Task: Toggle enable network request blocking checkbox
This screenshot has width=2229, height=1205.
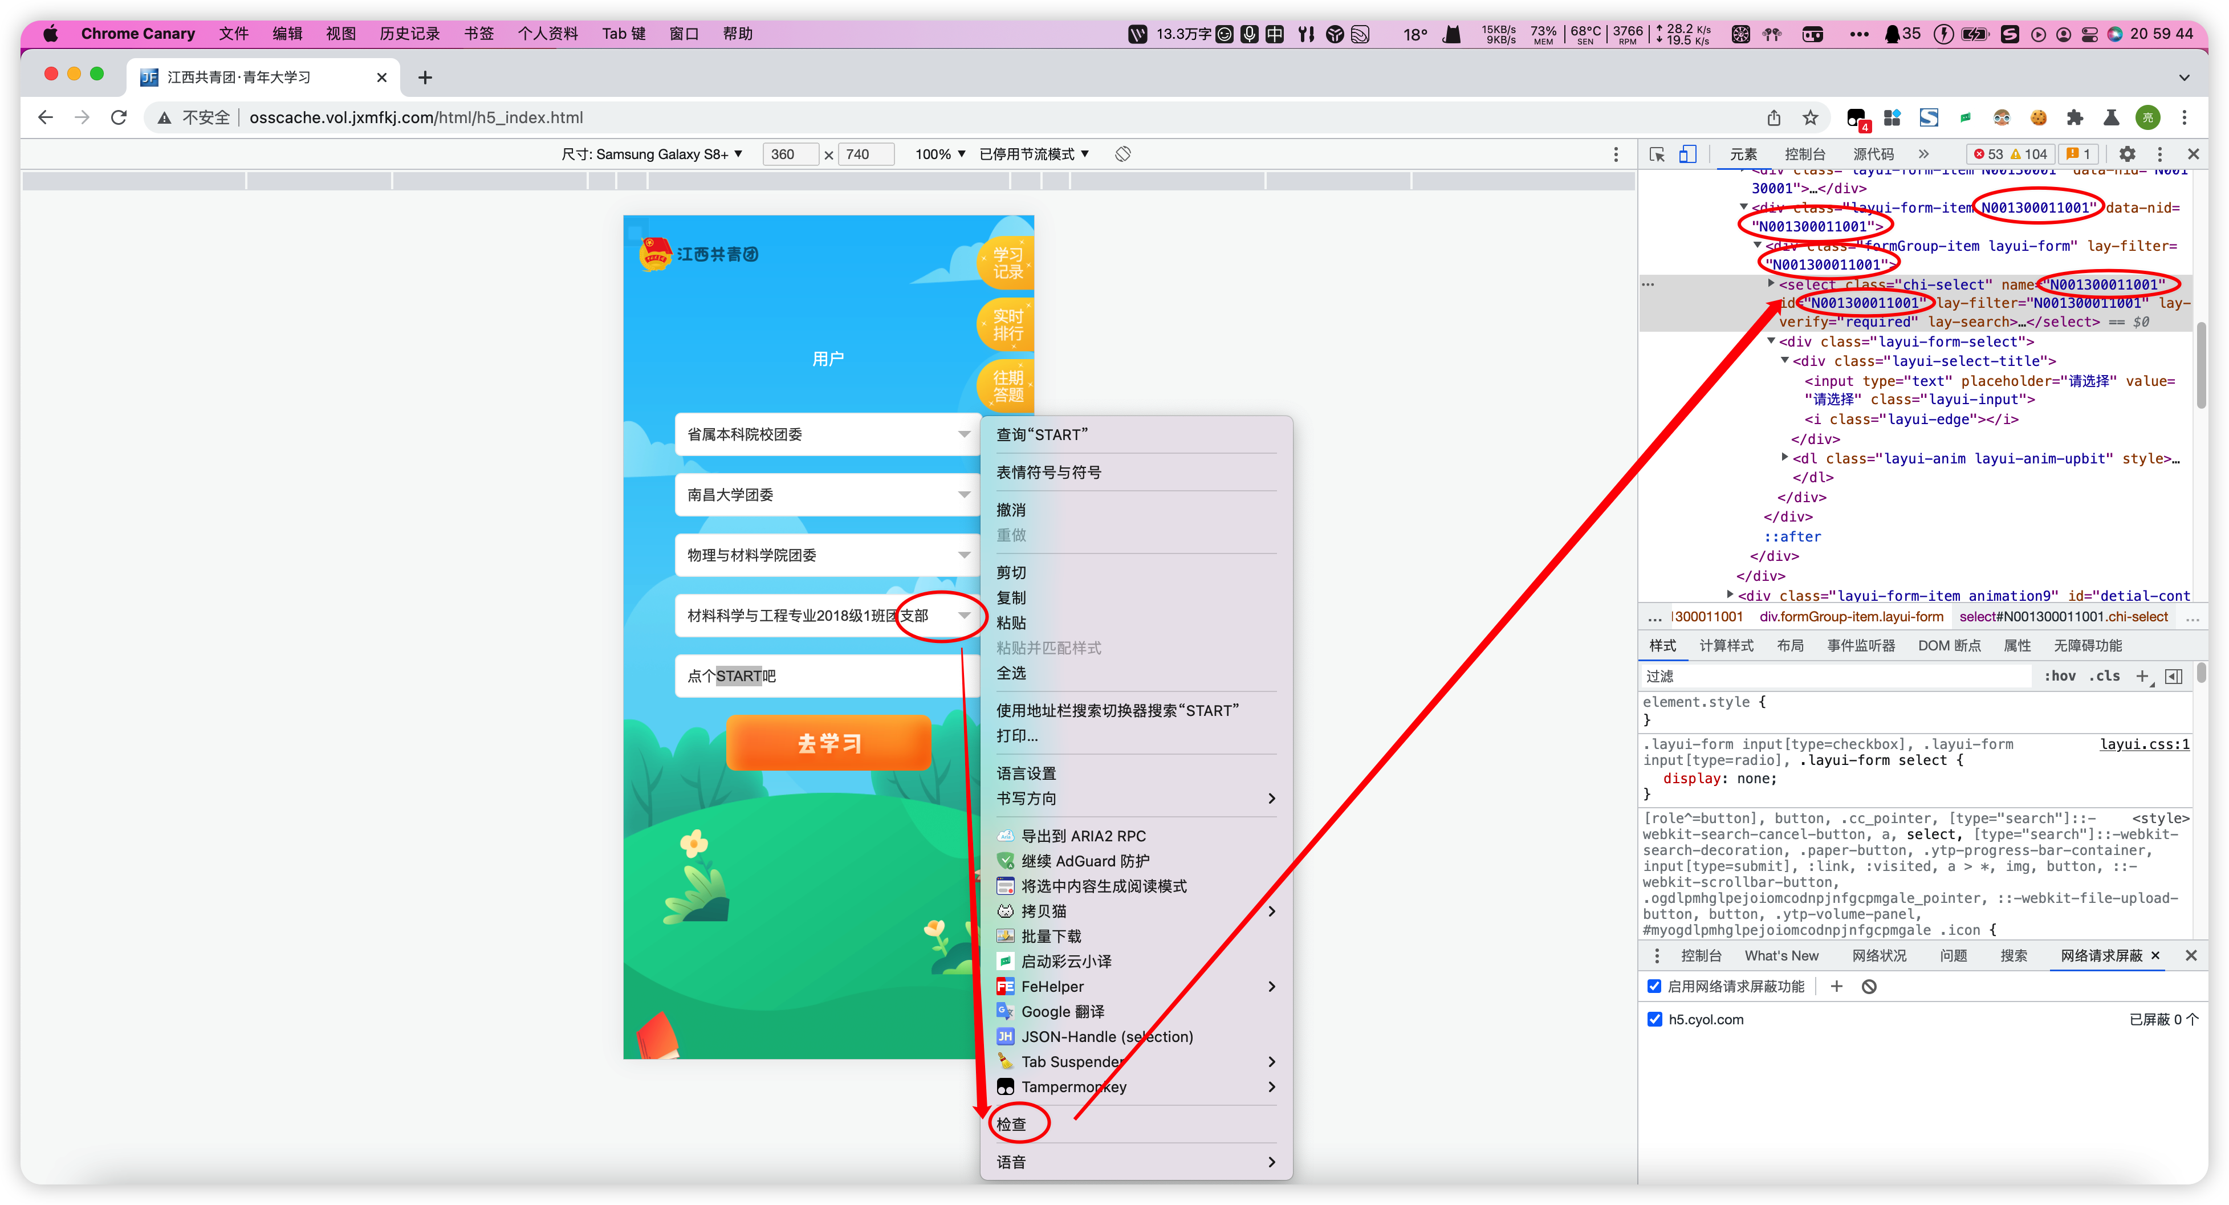Action: pyautogui.click(x=1654, y=986)
